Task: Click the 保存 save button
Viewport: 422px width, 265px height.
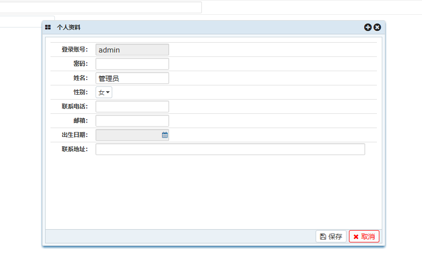Action: 331,237
